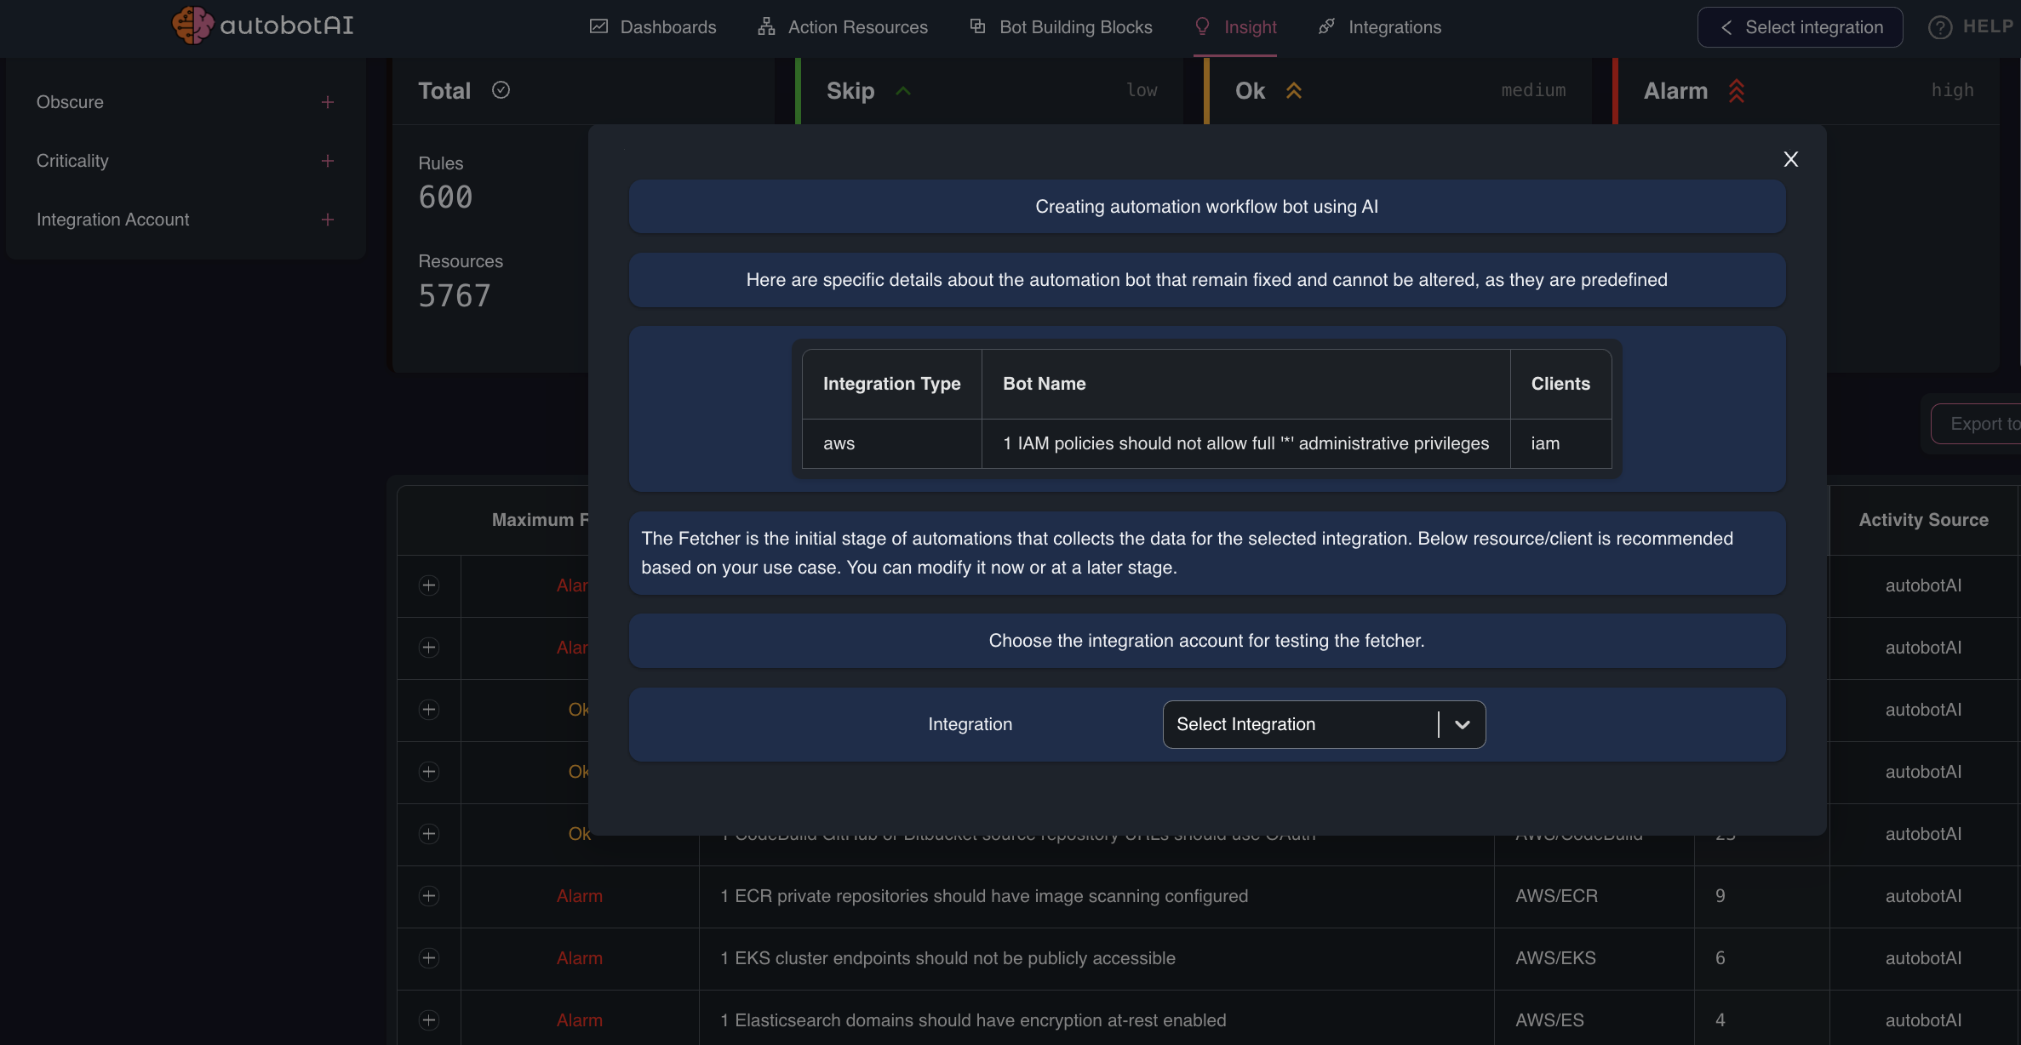Click the autobotAI brain logo

[192, 26]
